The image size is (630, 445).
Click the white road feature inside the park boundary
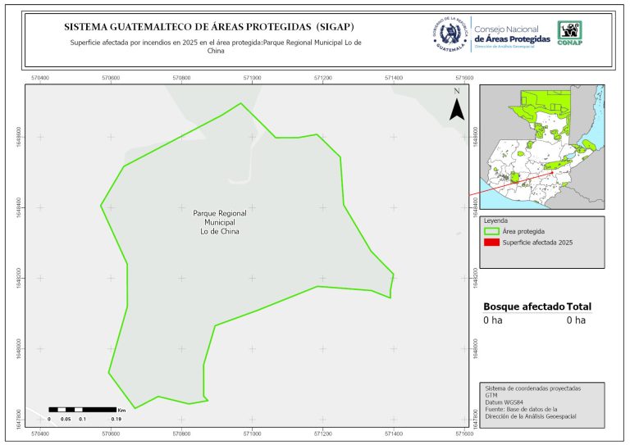[x=238, y=177]
